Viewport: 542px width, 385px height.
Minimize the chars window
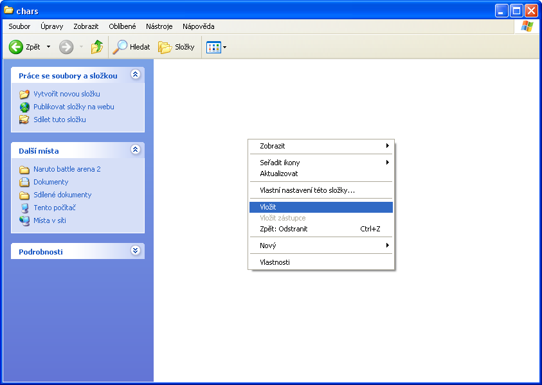tap(501, 11)
